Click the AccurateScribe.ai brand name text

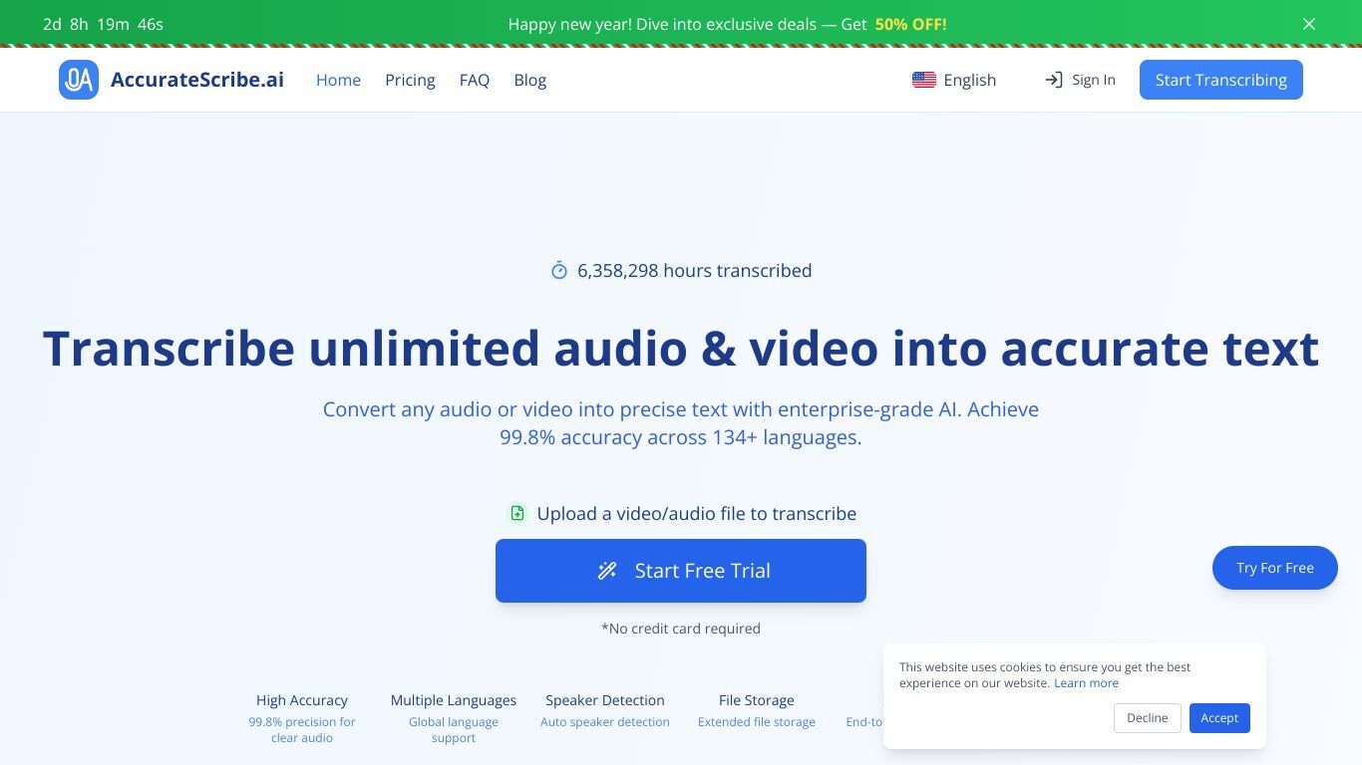tap(197, 80)
